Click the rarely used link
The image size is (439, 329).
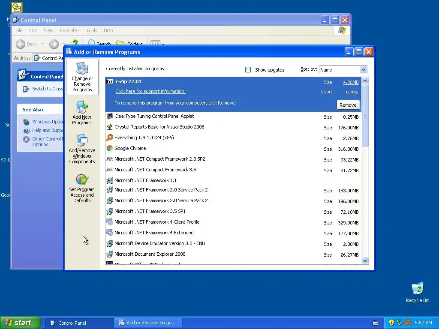352,92
